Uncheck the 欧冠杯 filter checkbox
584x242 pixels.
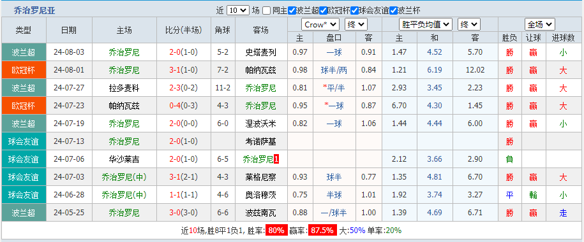pos(324,10)
